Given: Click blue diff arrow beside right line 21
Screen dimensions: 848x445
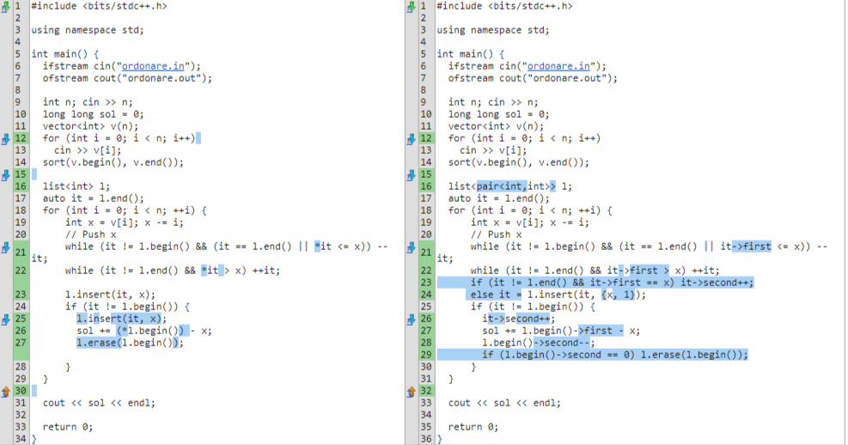Looking at the screenshot, I should pyautogui.click(x=411, y=247).
